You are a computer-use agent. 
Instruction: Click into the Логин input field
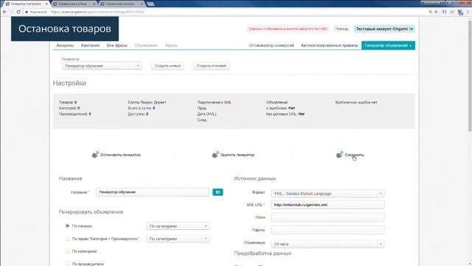coord(327,217)
